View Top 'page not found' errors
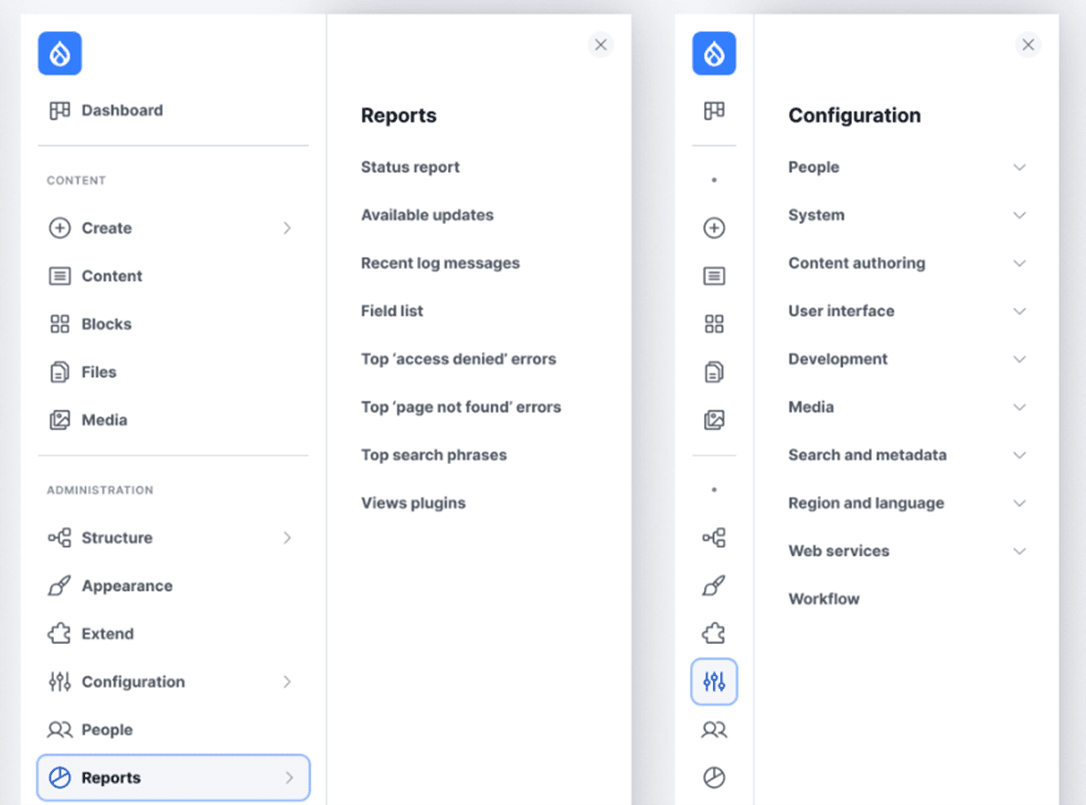 (461, 406)
